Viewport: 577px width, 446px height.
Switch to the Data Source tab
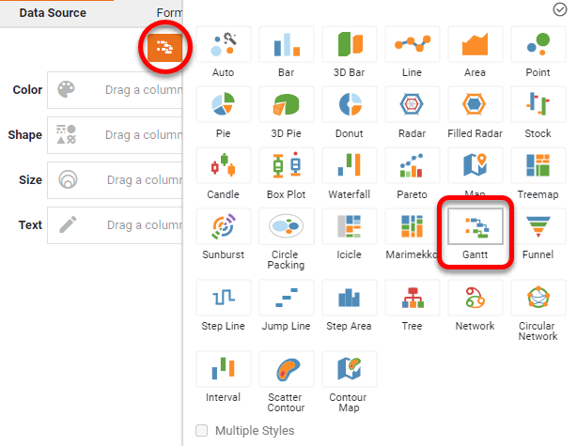click(x=53, y=13)
